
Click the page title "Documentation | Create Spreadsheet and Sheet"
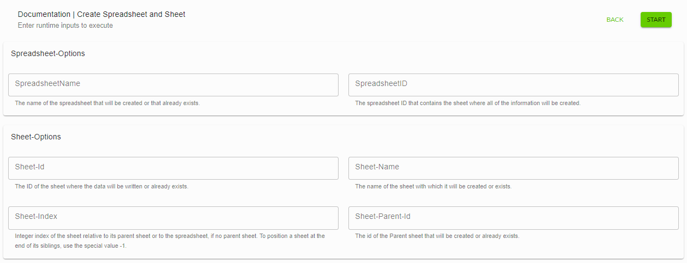101,14
